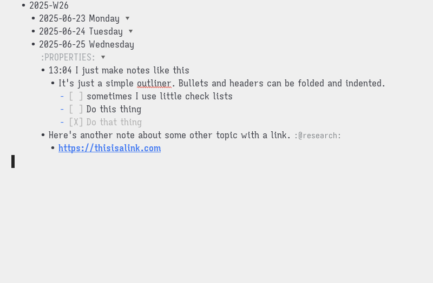This screenshot has width=433, height=283.
Task: Click the bullet before the thisisalink.com link
Action: (x=53, y=148)
